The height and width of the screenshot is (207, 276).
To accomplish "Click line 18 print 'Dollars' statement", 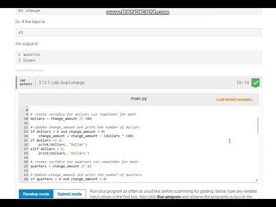I will 64,153.
